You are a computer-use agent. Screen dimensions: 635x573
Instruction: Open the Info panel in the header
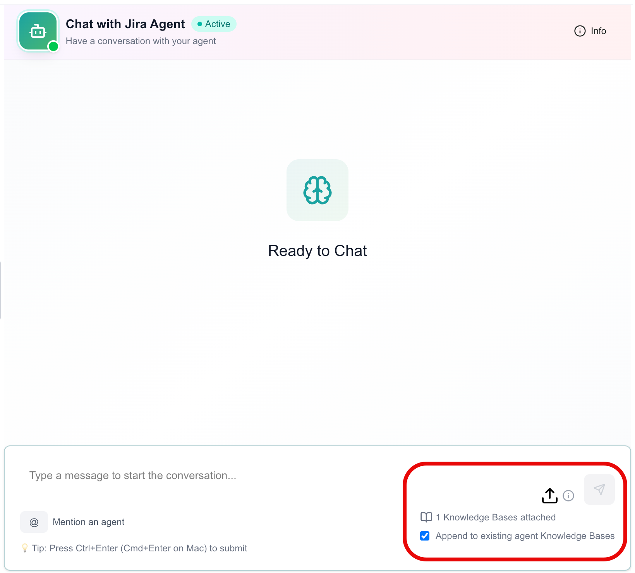[x=590, y=31]
